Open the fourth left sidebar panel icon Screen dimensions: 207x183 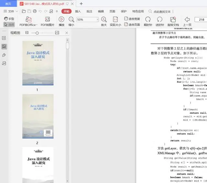(x=4, y=63)
